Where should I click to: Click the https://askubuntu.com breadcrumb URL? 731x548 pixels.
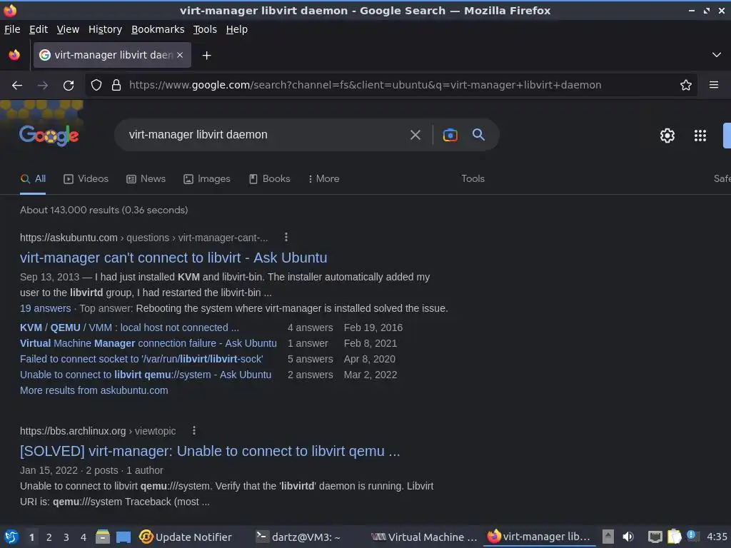tap(69, 238)
